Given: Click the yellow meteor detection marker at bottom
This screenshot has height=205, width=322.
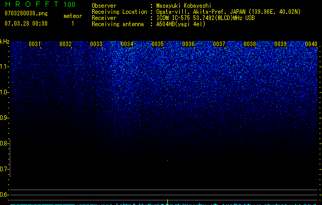Looking at the screenshot, I should 168,202.
